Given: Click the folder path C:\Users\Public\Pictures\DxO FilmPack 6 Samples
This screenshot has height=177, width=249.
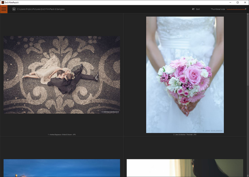Looking at the screenshot, I should pos(41,9).
